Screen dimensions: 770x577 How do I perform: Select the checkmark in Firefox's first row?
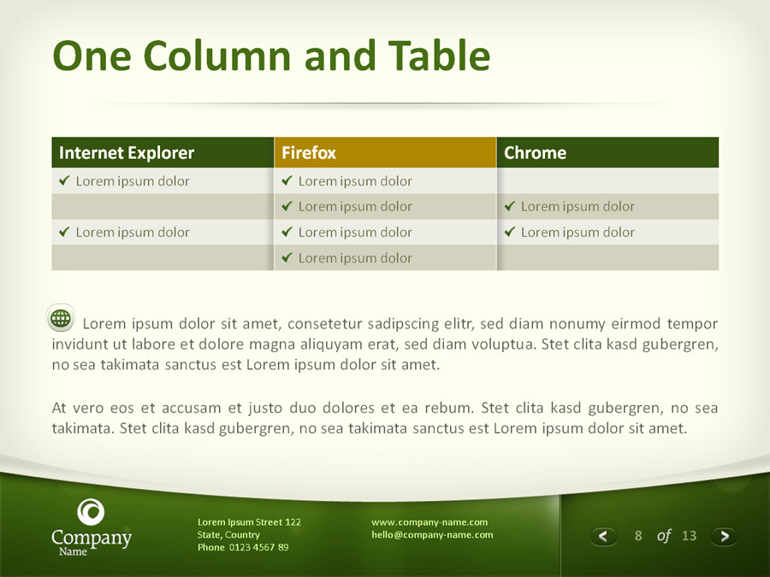[x=287, y=180]
